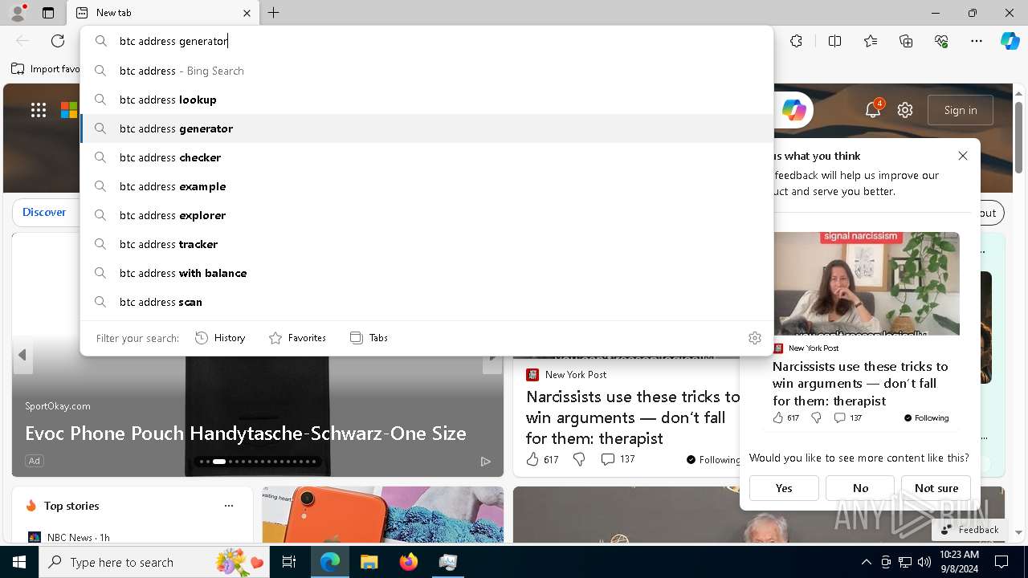The height and width of the screenshot is (578, 1028).
Task: Go to previous carousel slide arrow
Action: [22, 355]
